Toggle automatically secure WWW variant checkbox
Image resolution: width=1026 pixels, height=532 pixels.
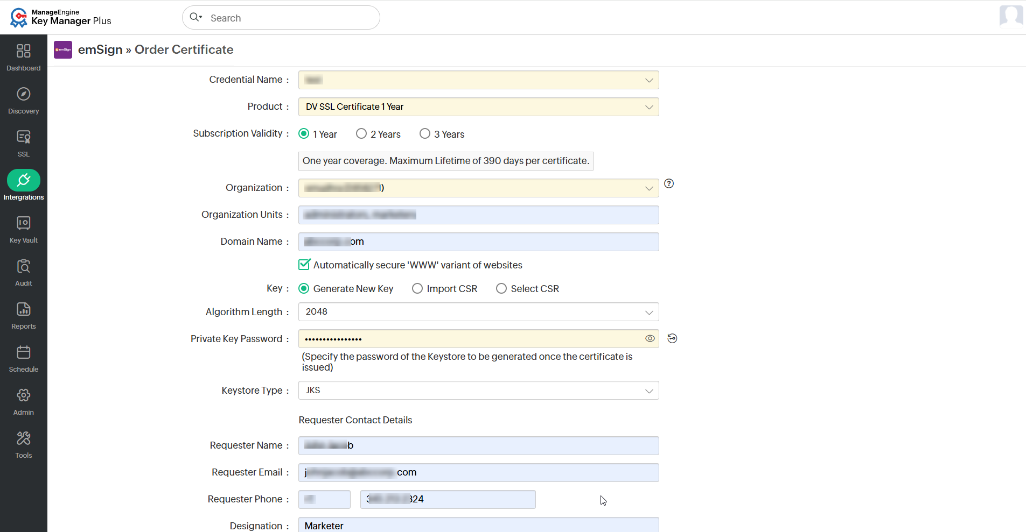(304, 265)
